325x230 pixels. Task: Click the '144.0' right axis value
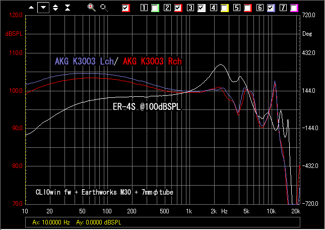pyautogui.click(x=309, y=91)
